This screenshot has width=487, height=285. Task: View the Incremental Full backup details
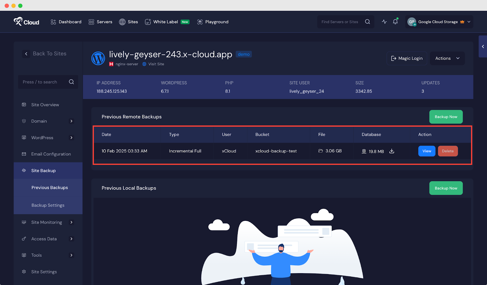426,151
